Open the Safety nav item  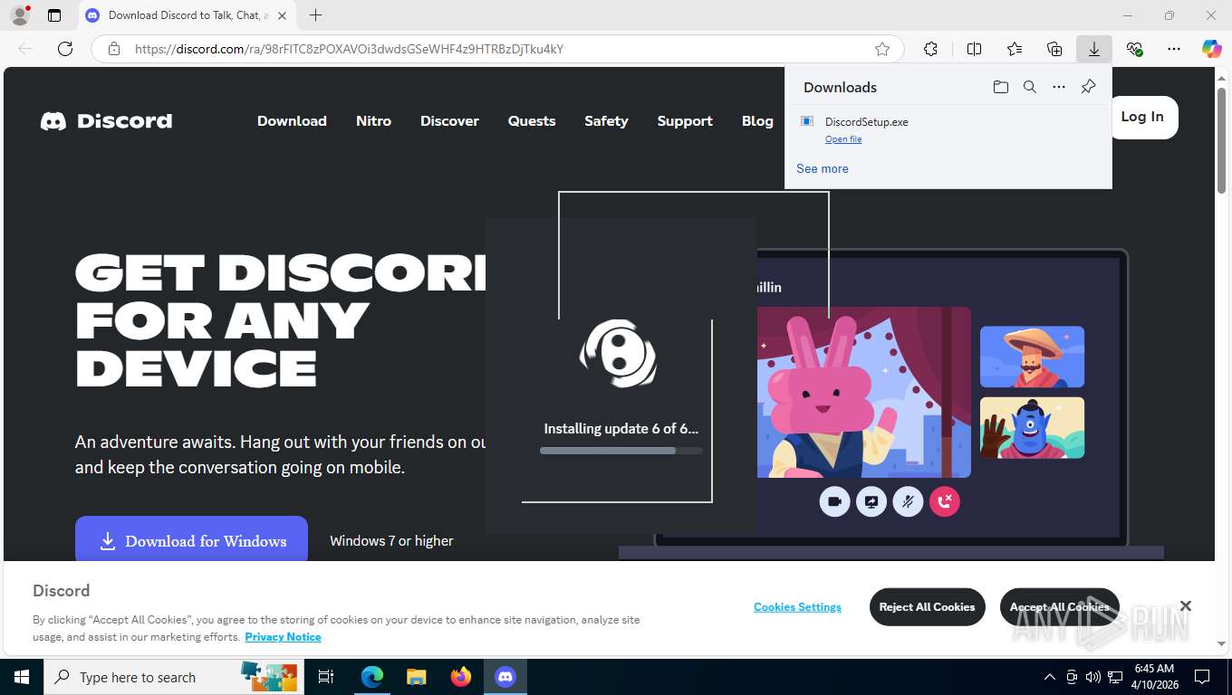(606, 121)
